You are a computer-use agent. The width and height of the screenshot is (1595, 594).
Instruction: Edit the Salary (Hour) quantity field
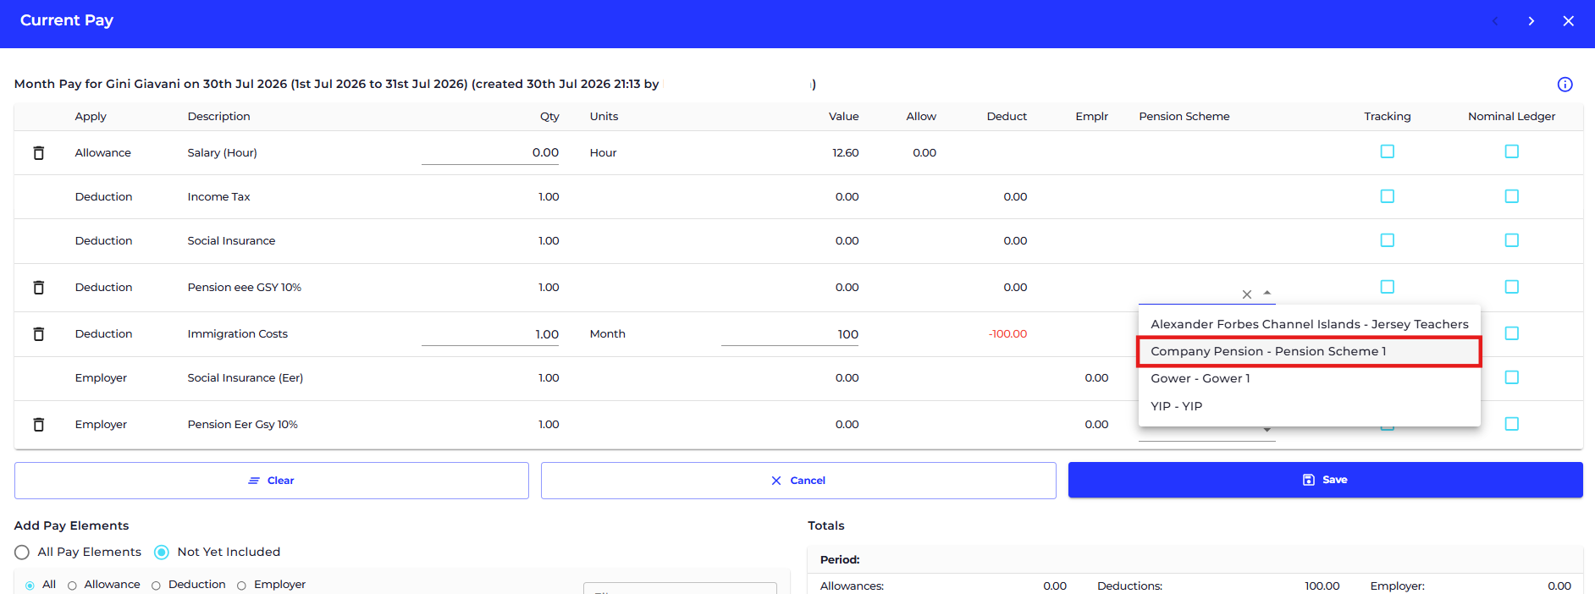490,153
